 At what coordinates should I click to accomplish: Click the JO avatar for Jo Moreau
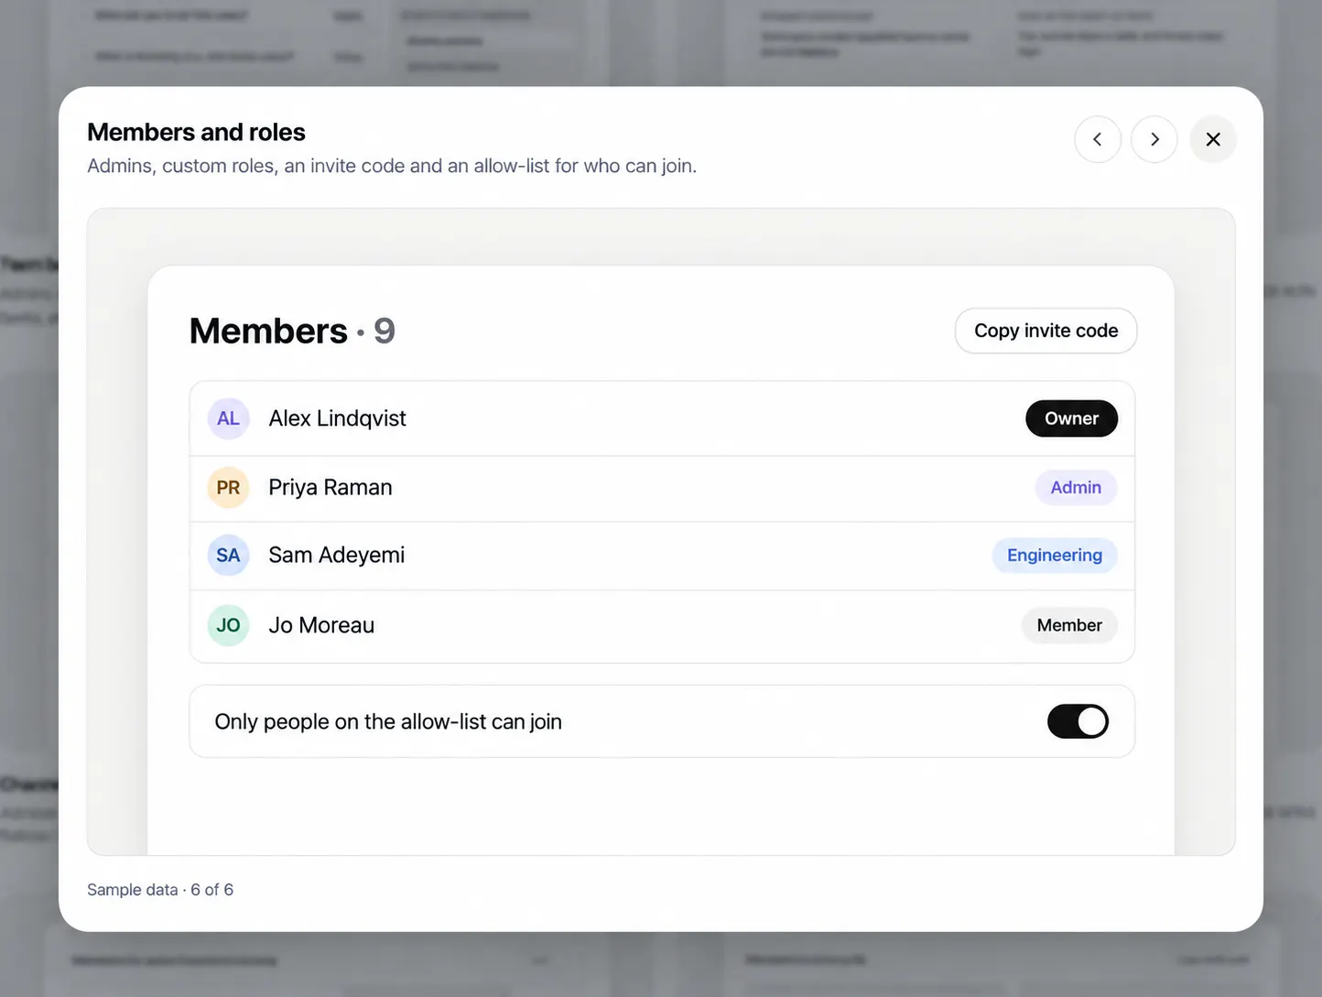coord(228,625)
